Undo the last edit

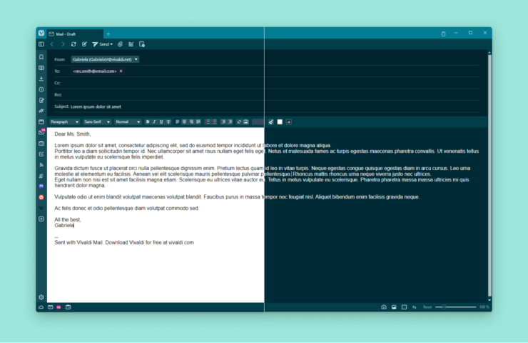point(255,121)
